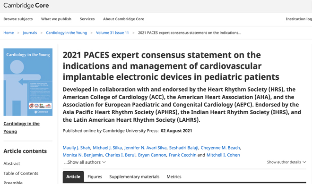
Task: Go to Home breadcrumb
Action: (9, 33)
